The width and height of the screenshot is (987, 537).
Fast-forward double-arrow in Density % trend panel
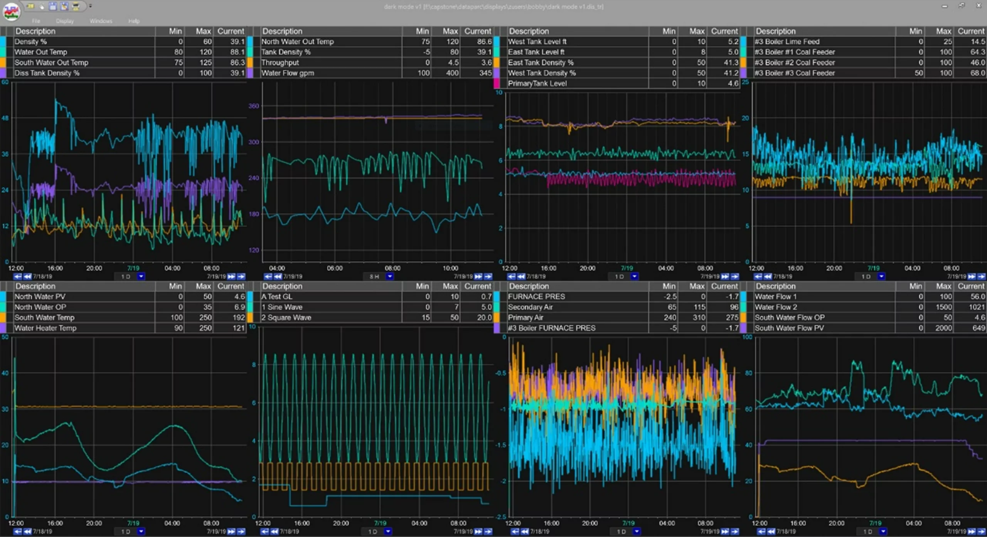[231, 276]
